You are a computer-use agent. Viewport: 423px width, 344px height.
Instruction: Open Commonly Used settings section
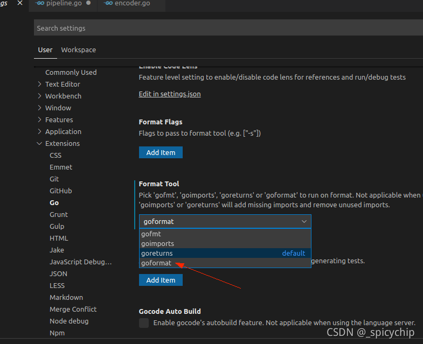point(71,73)
